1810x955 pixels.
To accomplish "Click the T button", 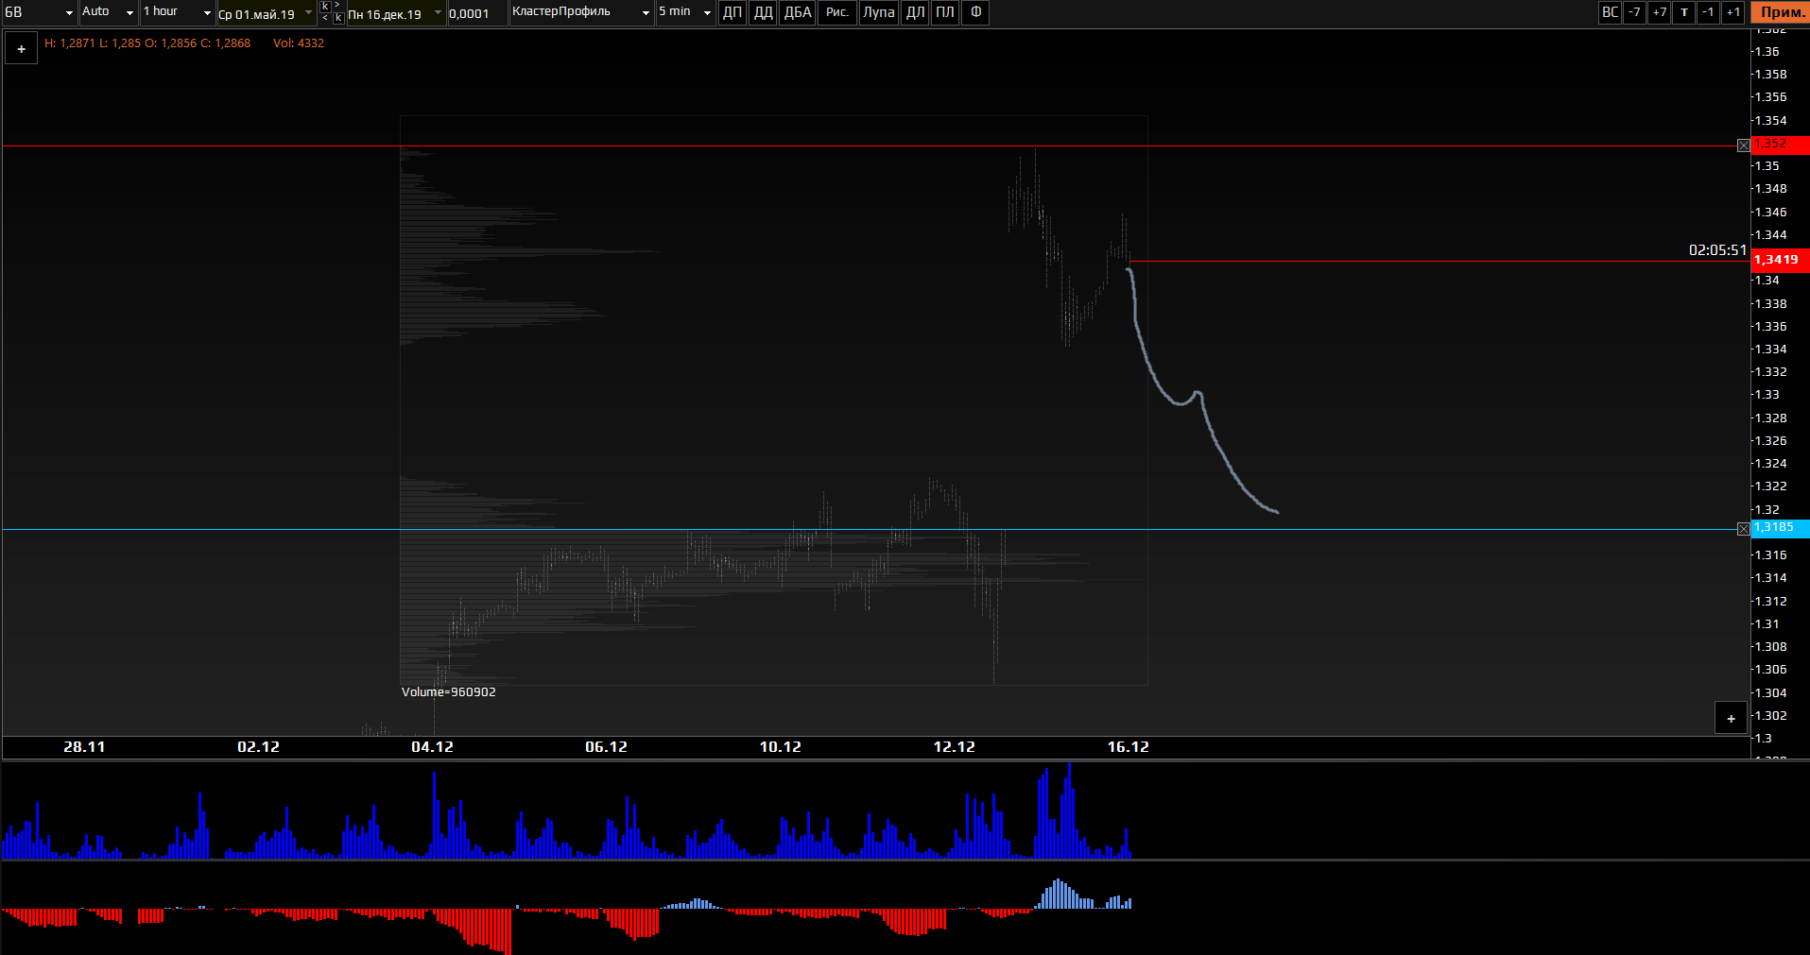I will pos(1683,12).
